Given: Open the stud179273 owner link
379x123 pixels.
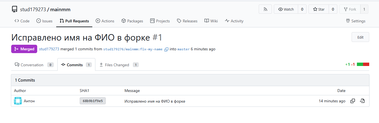Looking at the screenshot, I should tap(33, 10).
